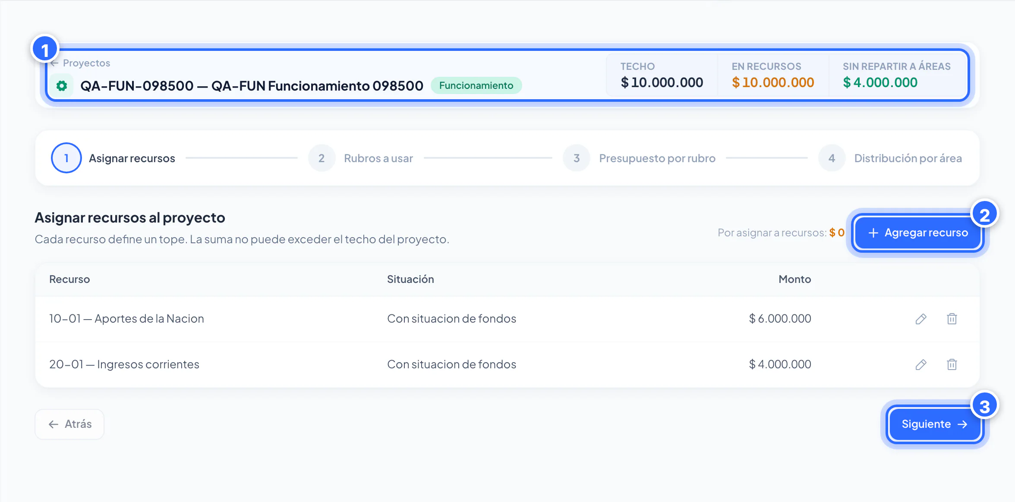Click the Situación column header
The width and height of the screenshot is (1015, 502).
pos(410,279)
